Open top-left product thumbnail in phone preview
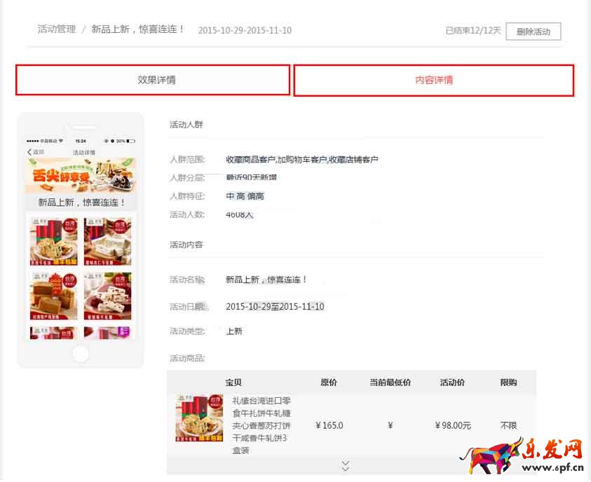 click(54, 241)
